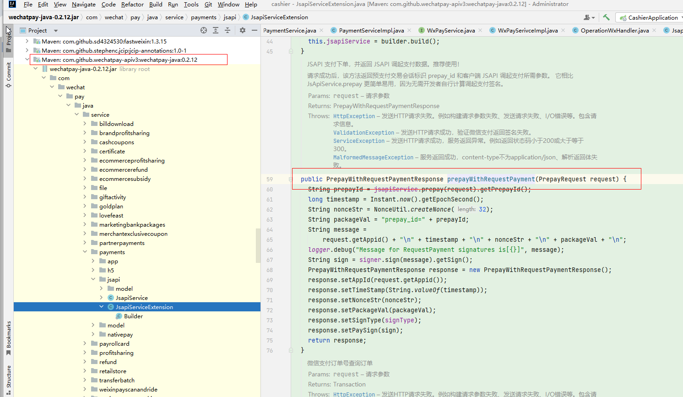Screen dimensions: 683x397
Task: Expand the billdownload folder
Action: (x=85, y=124)
